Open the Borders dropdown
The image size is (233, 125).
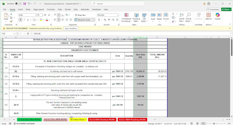click(x=37, y=20)
